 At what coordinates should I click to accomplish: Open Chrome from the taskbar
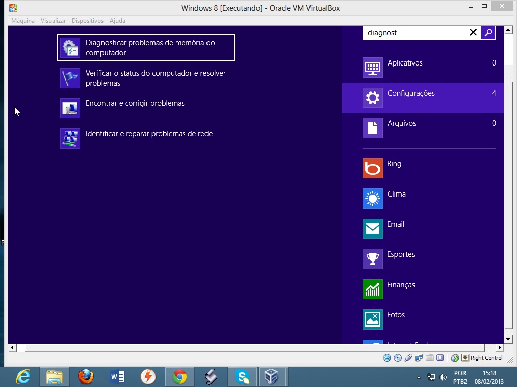click(x=180, y=377)
